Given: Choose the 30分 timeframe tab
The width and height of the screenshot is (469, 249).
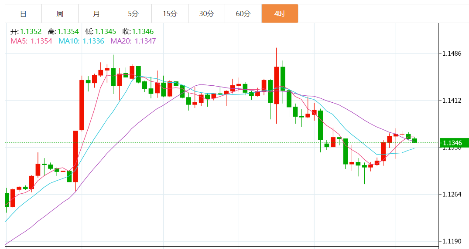Looking at the screenshot, I should pos(207,13).
